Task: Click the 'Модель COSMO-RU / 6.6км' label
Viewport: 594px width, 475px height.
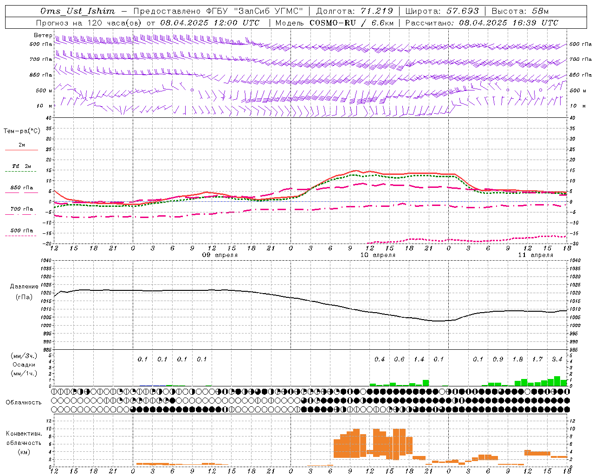Action: 334,23
